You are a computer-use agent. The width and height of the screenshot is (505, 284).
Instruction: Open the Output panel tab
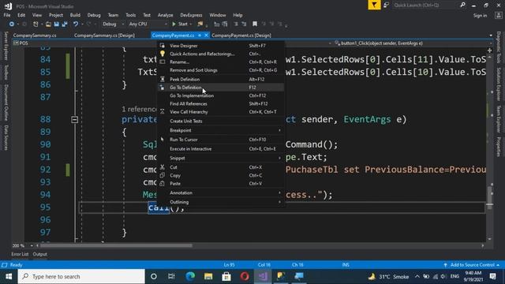coord(40,254)
